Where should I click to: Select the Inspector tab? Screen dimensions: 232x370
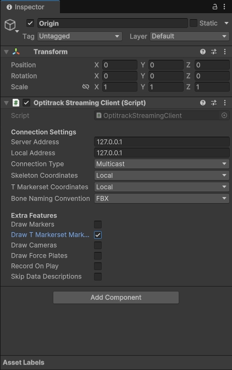coord(25,7)
